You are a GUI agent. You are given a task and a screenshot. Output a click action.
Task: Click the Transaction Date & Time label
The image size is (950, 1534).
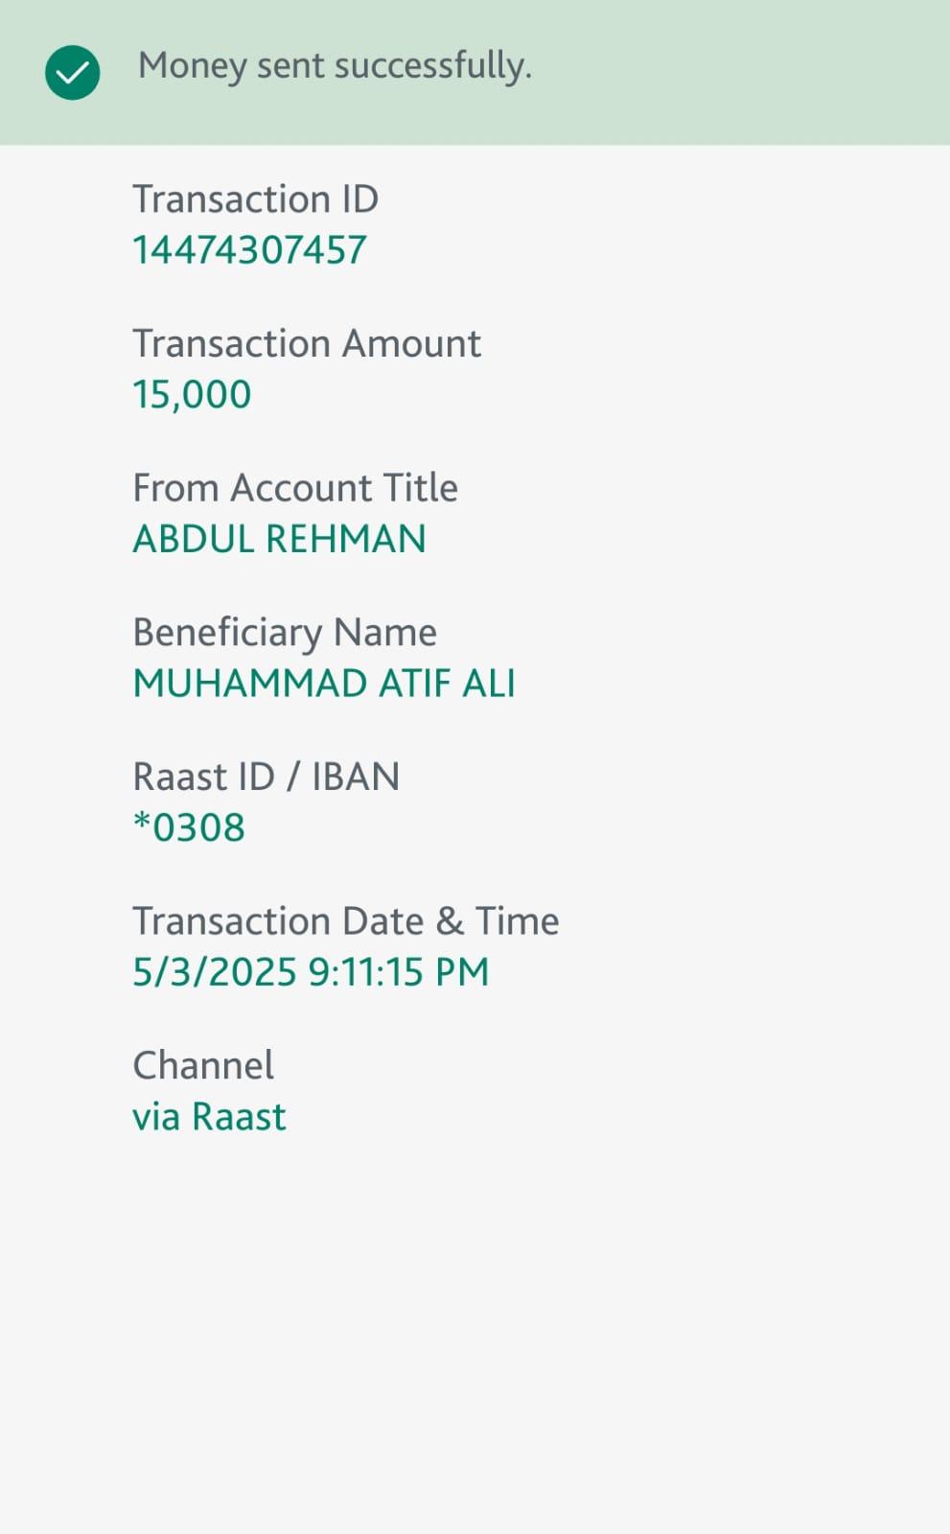345,921
